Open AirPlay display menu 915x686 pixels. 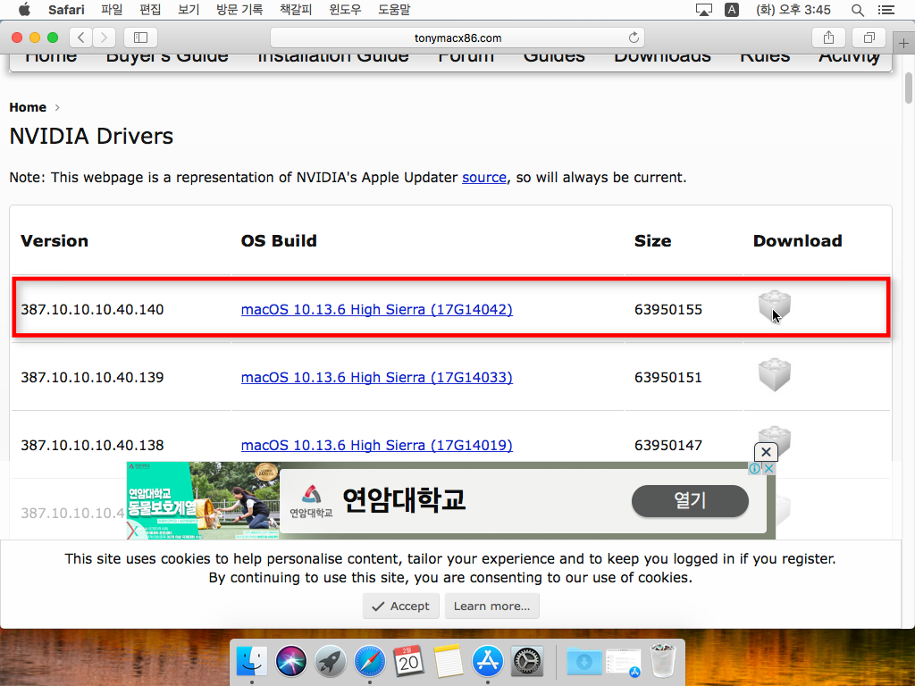pos(704,10)
